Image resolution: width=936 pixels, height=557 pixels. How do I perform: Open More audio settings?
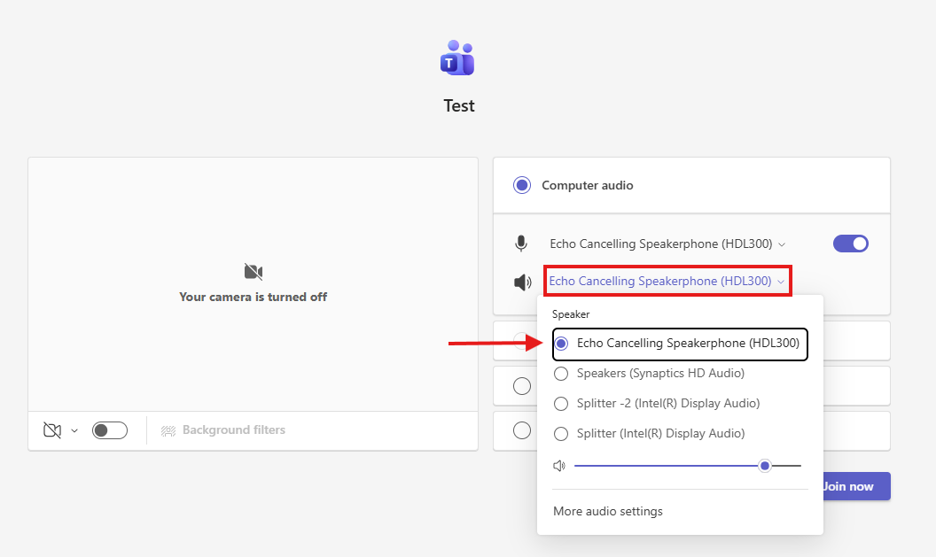(608, 511)
